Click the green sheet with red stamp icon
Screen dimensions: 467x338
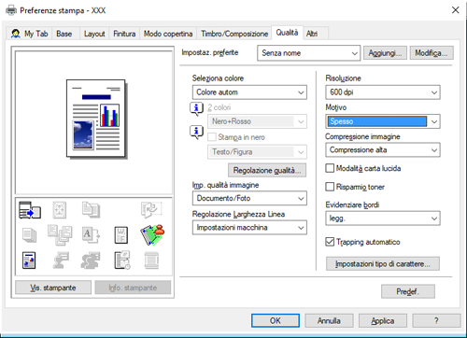(x=152, y=234)
